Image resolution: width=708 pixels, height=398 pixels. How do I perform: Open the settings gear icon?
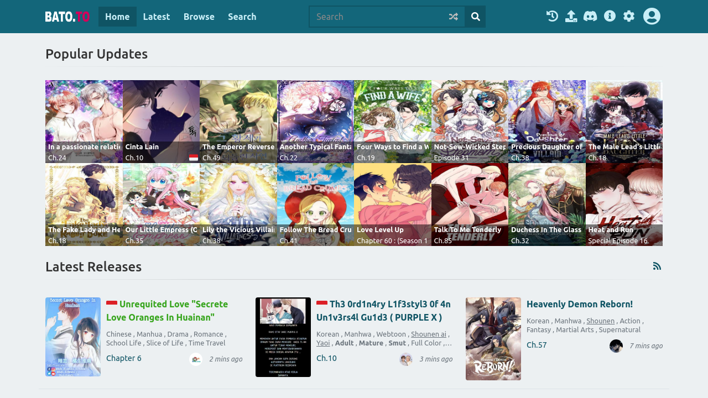[629, 16]
